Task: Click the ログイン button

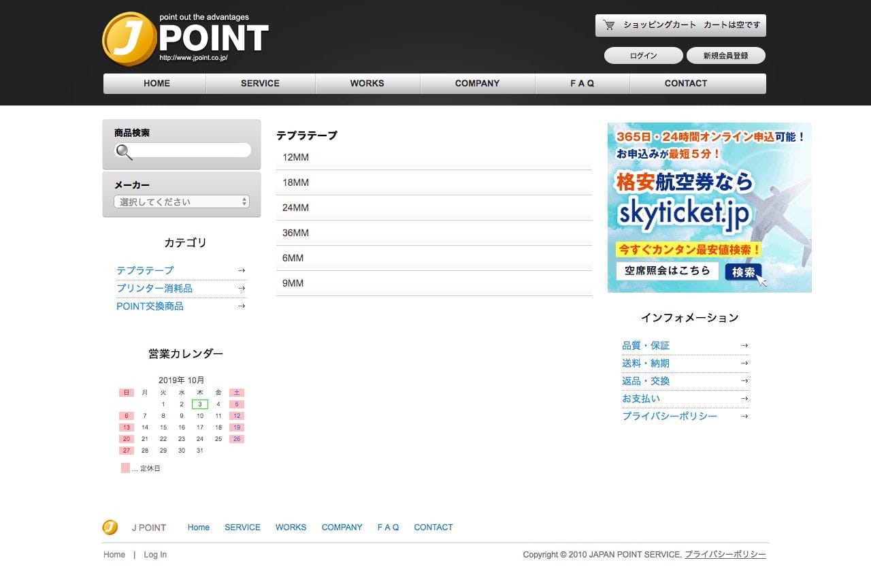Action: [x=642, y=55]
